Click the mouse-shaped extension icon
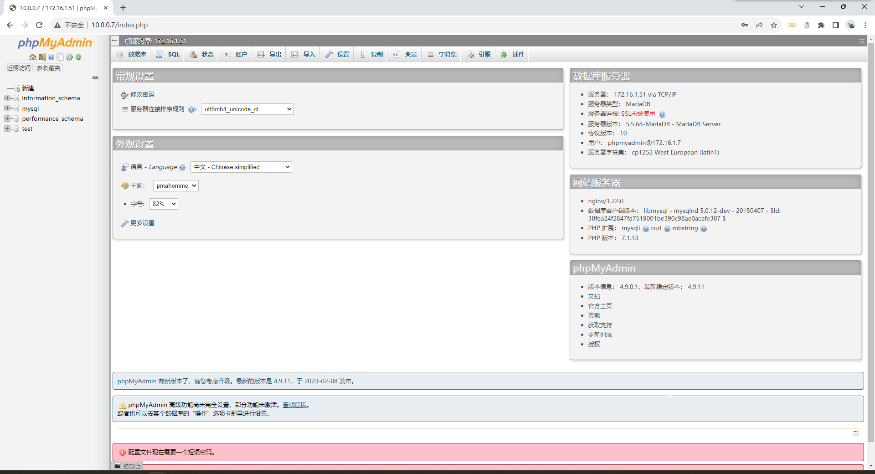Image resolution: width=875 pixels, height=474 pixels. (x=807, y=25)
